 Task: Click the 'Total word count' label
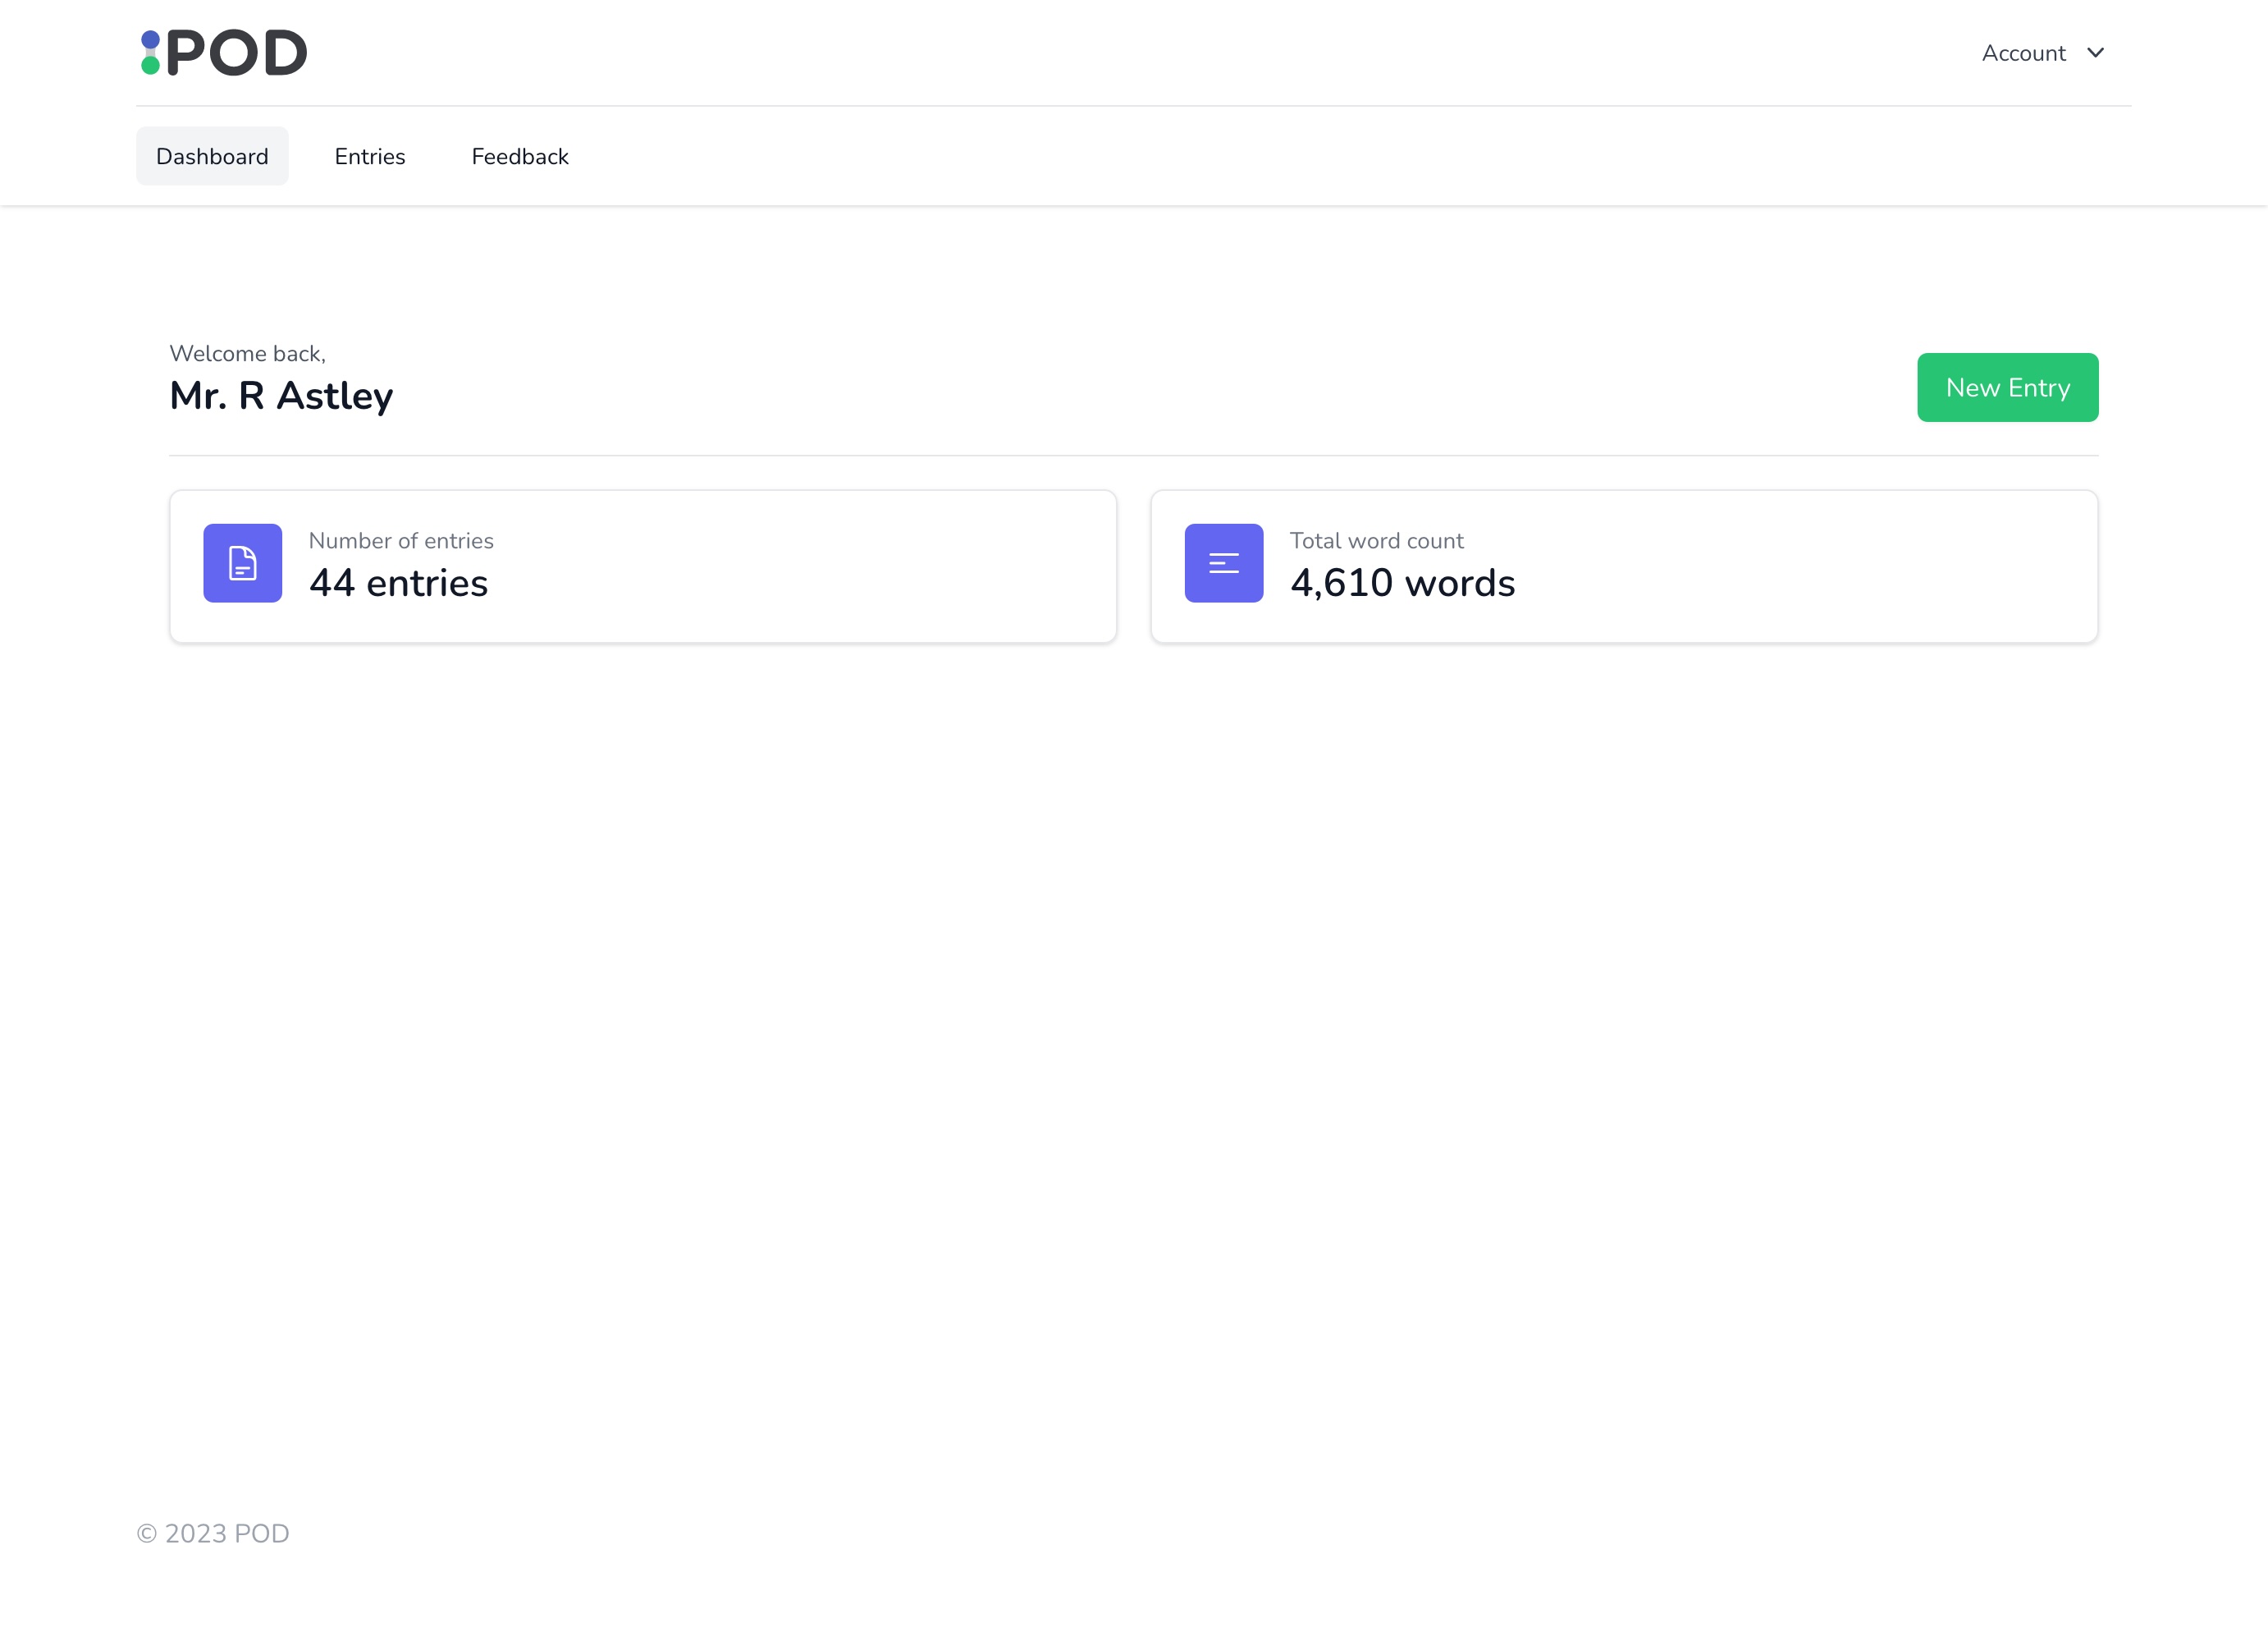[x=1376, y=540]
